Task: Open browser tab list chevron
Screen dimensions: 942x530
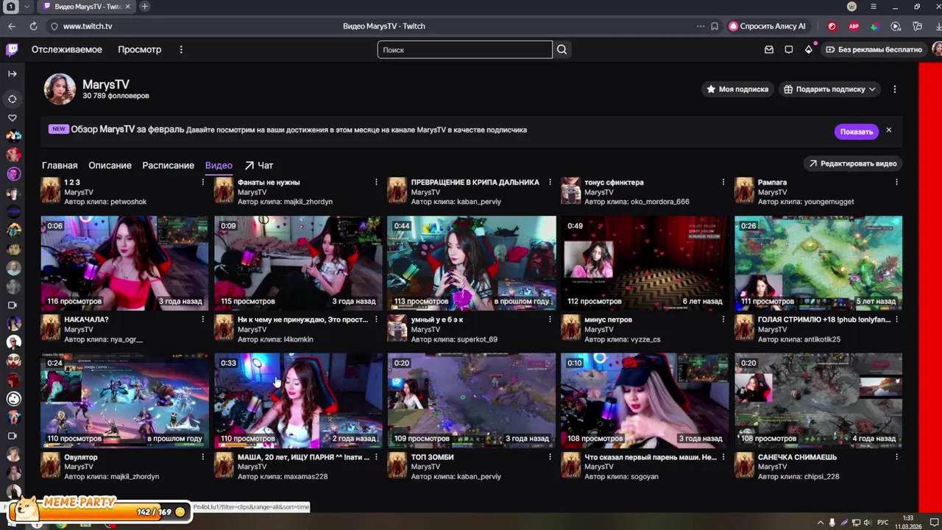Action: 27,7
